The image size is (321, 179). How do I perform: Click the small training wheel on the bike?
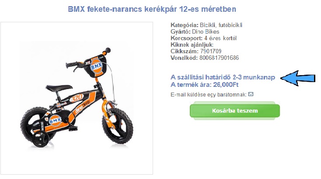(x=41, y=140)
